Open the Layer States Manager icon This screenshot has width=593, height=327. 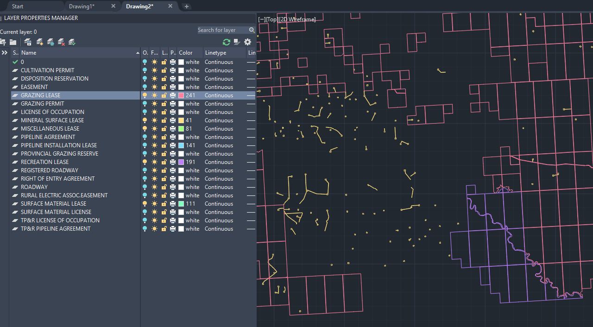[27, 42]
